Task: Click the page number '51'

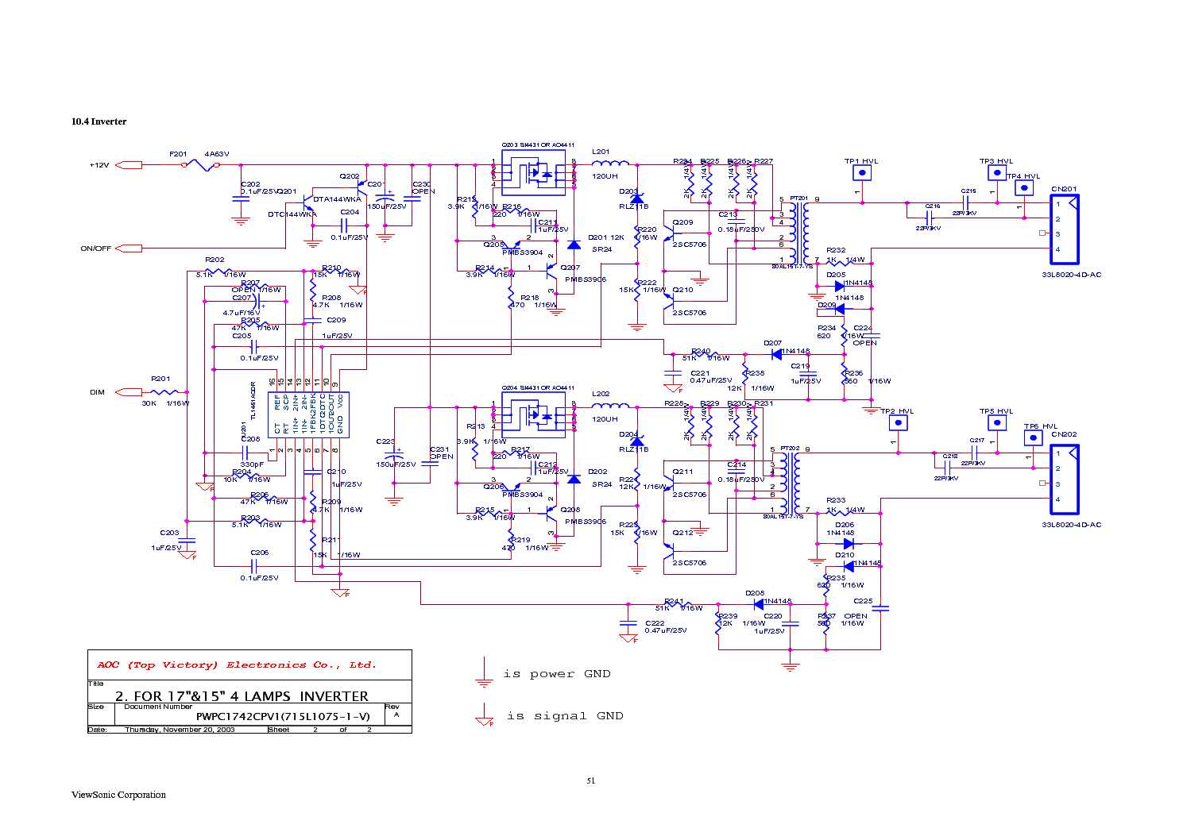Action: coord(591,780)
